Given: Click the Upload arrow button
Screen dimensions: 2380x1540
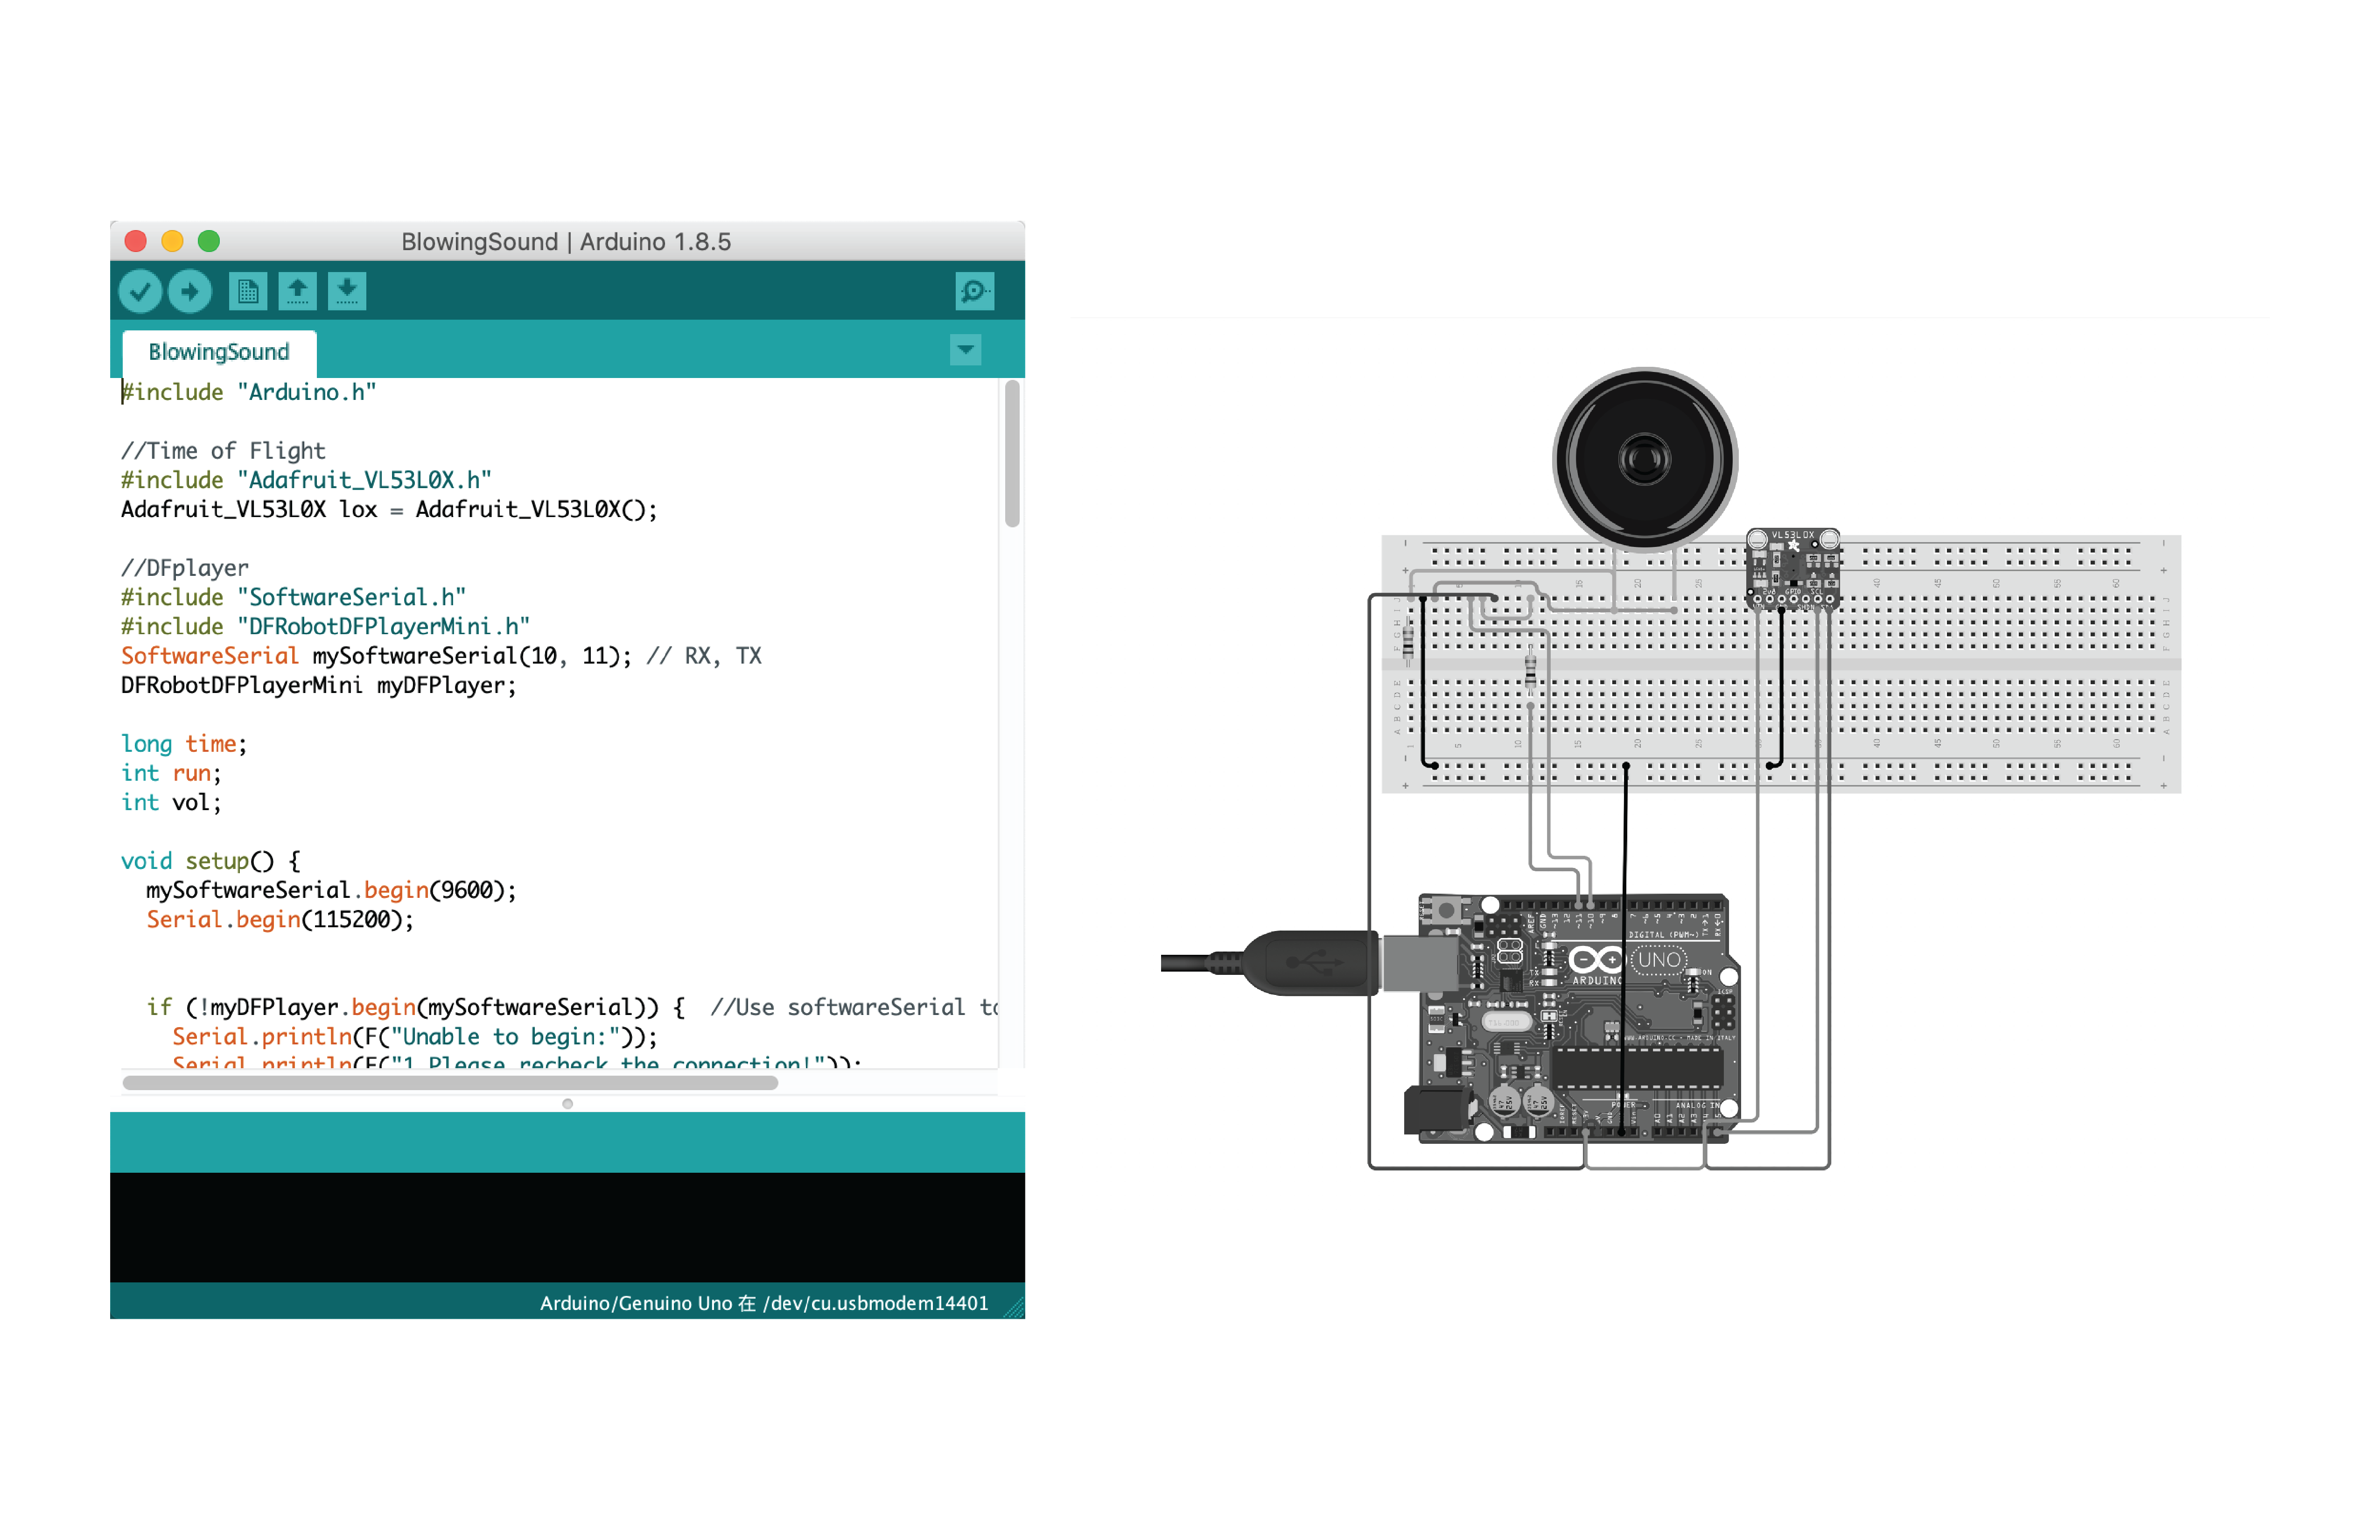Looking at the screenshot, I should [190, 291].
